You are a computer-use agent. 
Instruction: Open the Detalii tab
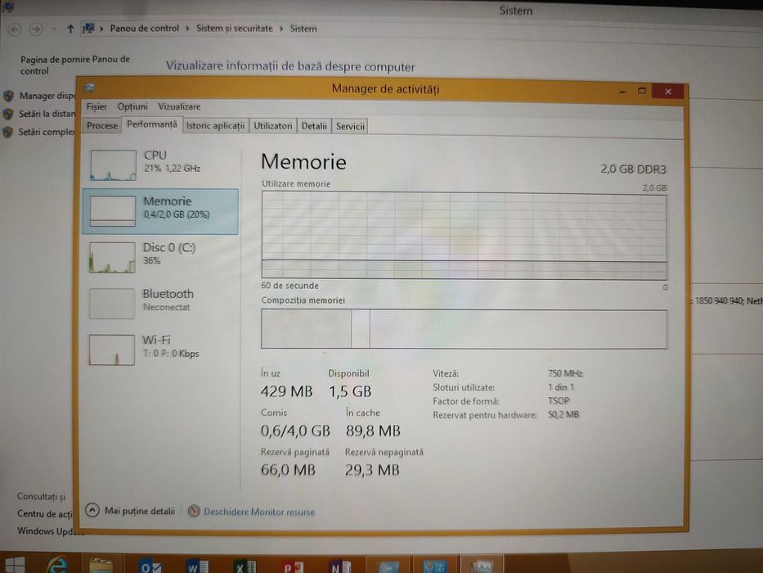pyautogui.click(x=314, y=126)
